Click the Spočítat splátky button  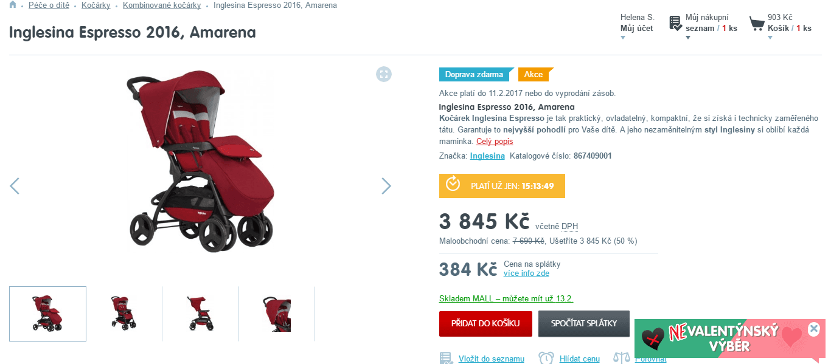(x=583, y=323)
